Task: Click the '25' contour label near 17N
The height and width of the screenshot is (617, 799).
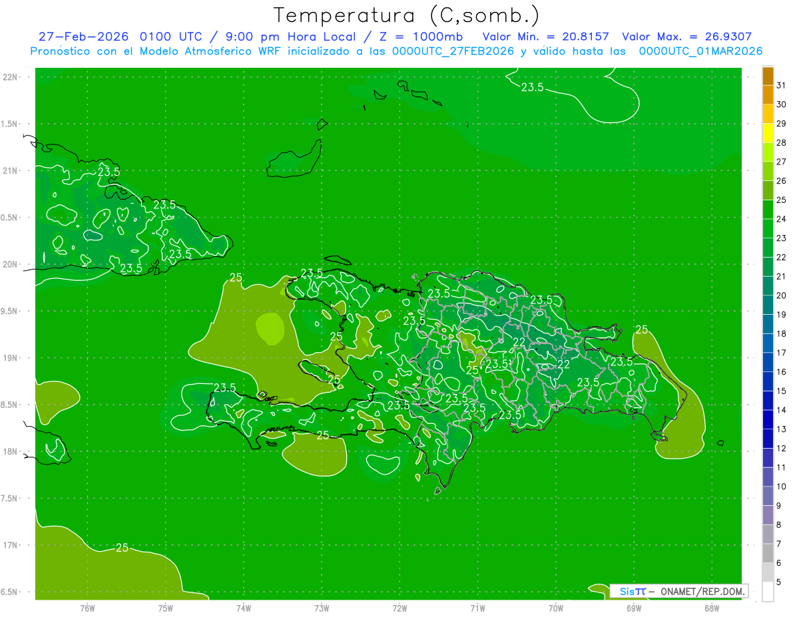Action: (122, 548)
